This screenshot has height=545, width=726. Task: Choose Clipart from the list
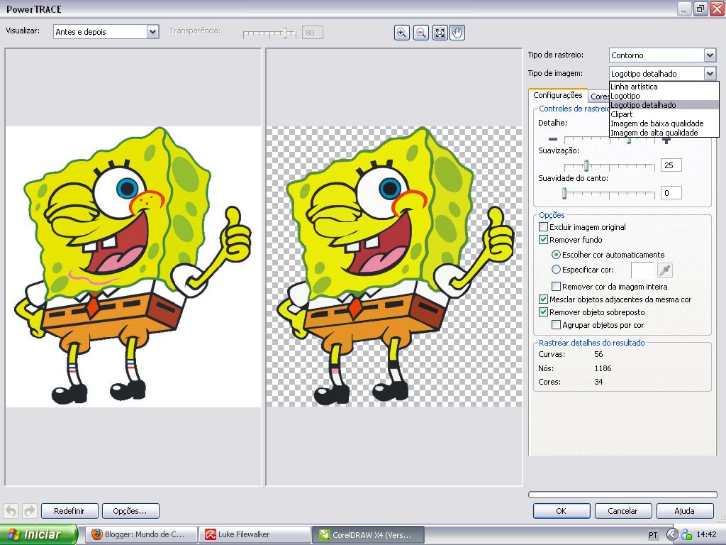coord(664,114)
